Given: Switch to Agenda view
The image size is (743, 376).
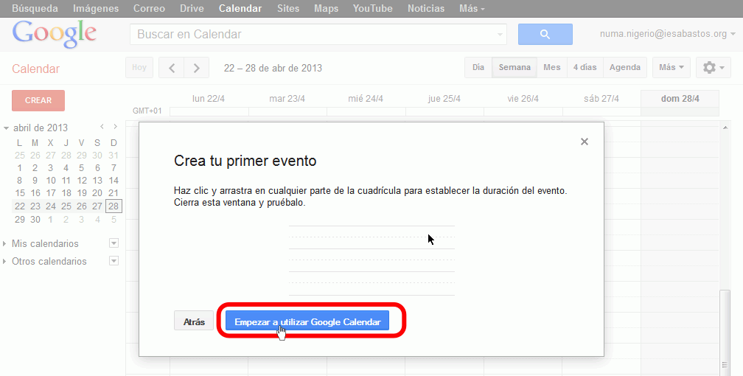Looking at the screenshot, I should 624,67.
